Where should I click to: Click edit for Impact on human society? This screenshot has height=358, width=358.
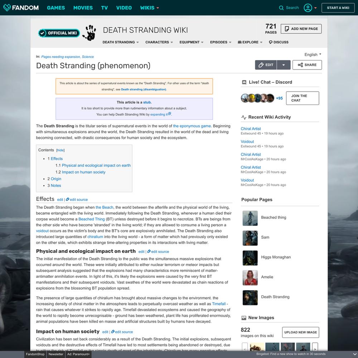click(105, 332)
